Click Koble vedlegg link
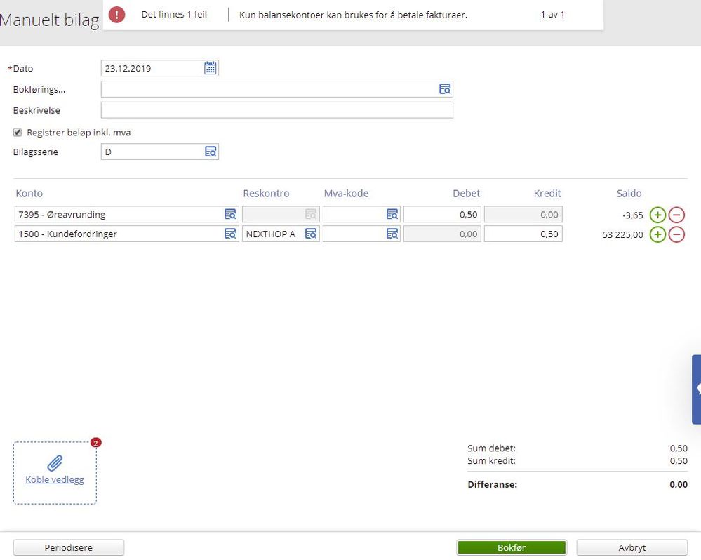Image resolution: width=701 pixels, height=560 pixels. tap(55, 479)
